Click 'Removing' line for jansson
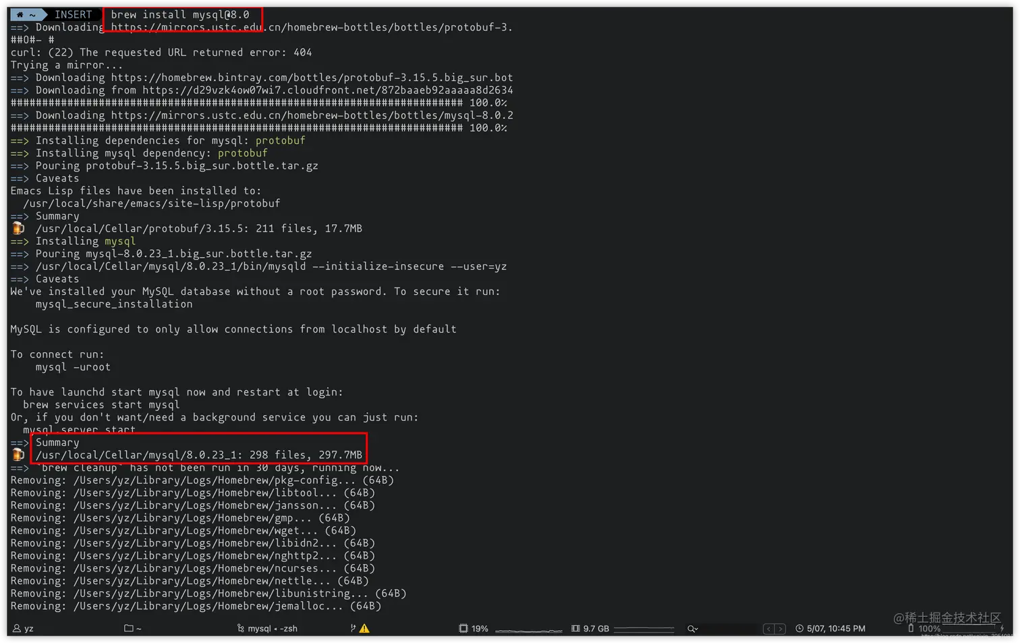The image size is (1020, 643). pos(192,505)
